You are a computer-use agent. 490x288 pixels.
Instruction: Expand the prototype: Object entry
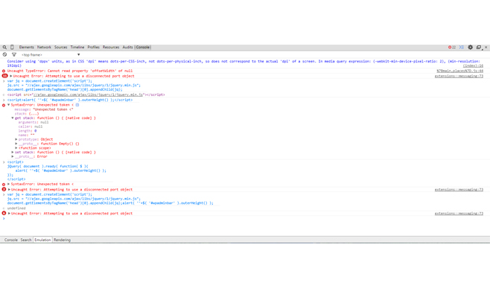pyautogui.click(x=16, y=139)
